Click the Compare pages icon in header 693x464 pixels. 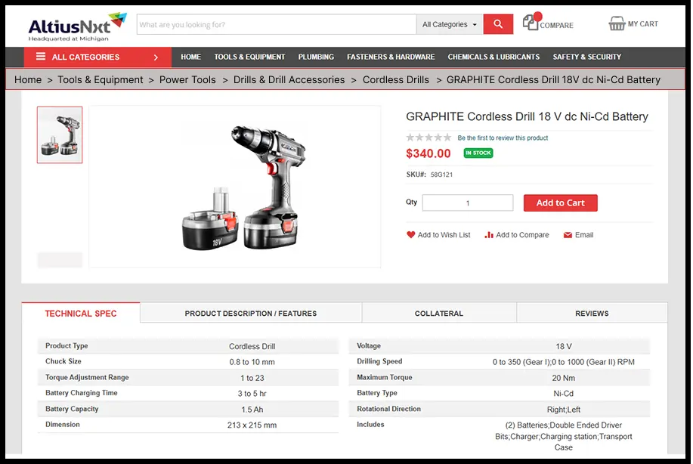[529, 23]
